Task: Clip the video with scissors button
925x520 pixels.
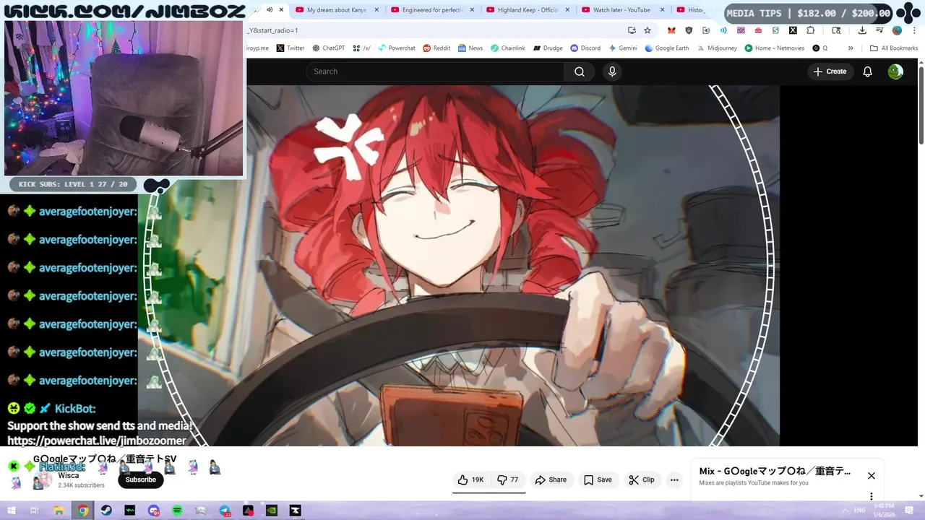Action: click(x=641, y=480)
